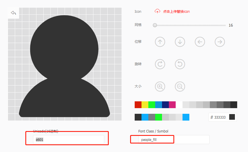Click the Font Class / Symbol label
This screenshot has height=152, width=248.
coord(153,131)
